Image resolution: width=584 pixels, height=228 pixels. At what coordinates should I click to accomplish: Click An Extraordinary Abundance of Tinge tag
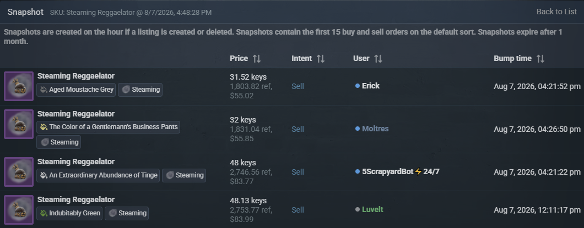pyautogui.click(x=98, y=175)
